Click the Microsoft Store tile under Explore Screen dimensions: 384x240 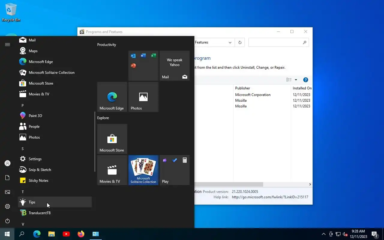click(112, 139)
